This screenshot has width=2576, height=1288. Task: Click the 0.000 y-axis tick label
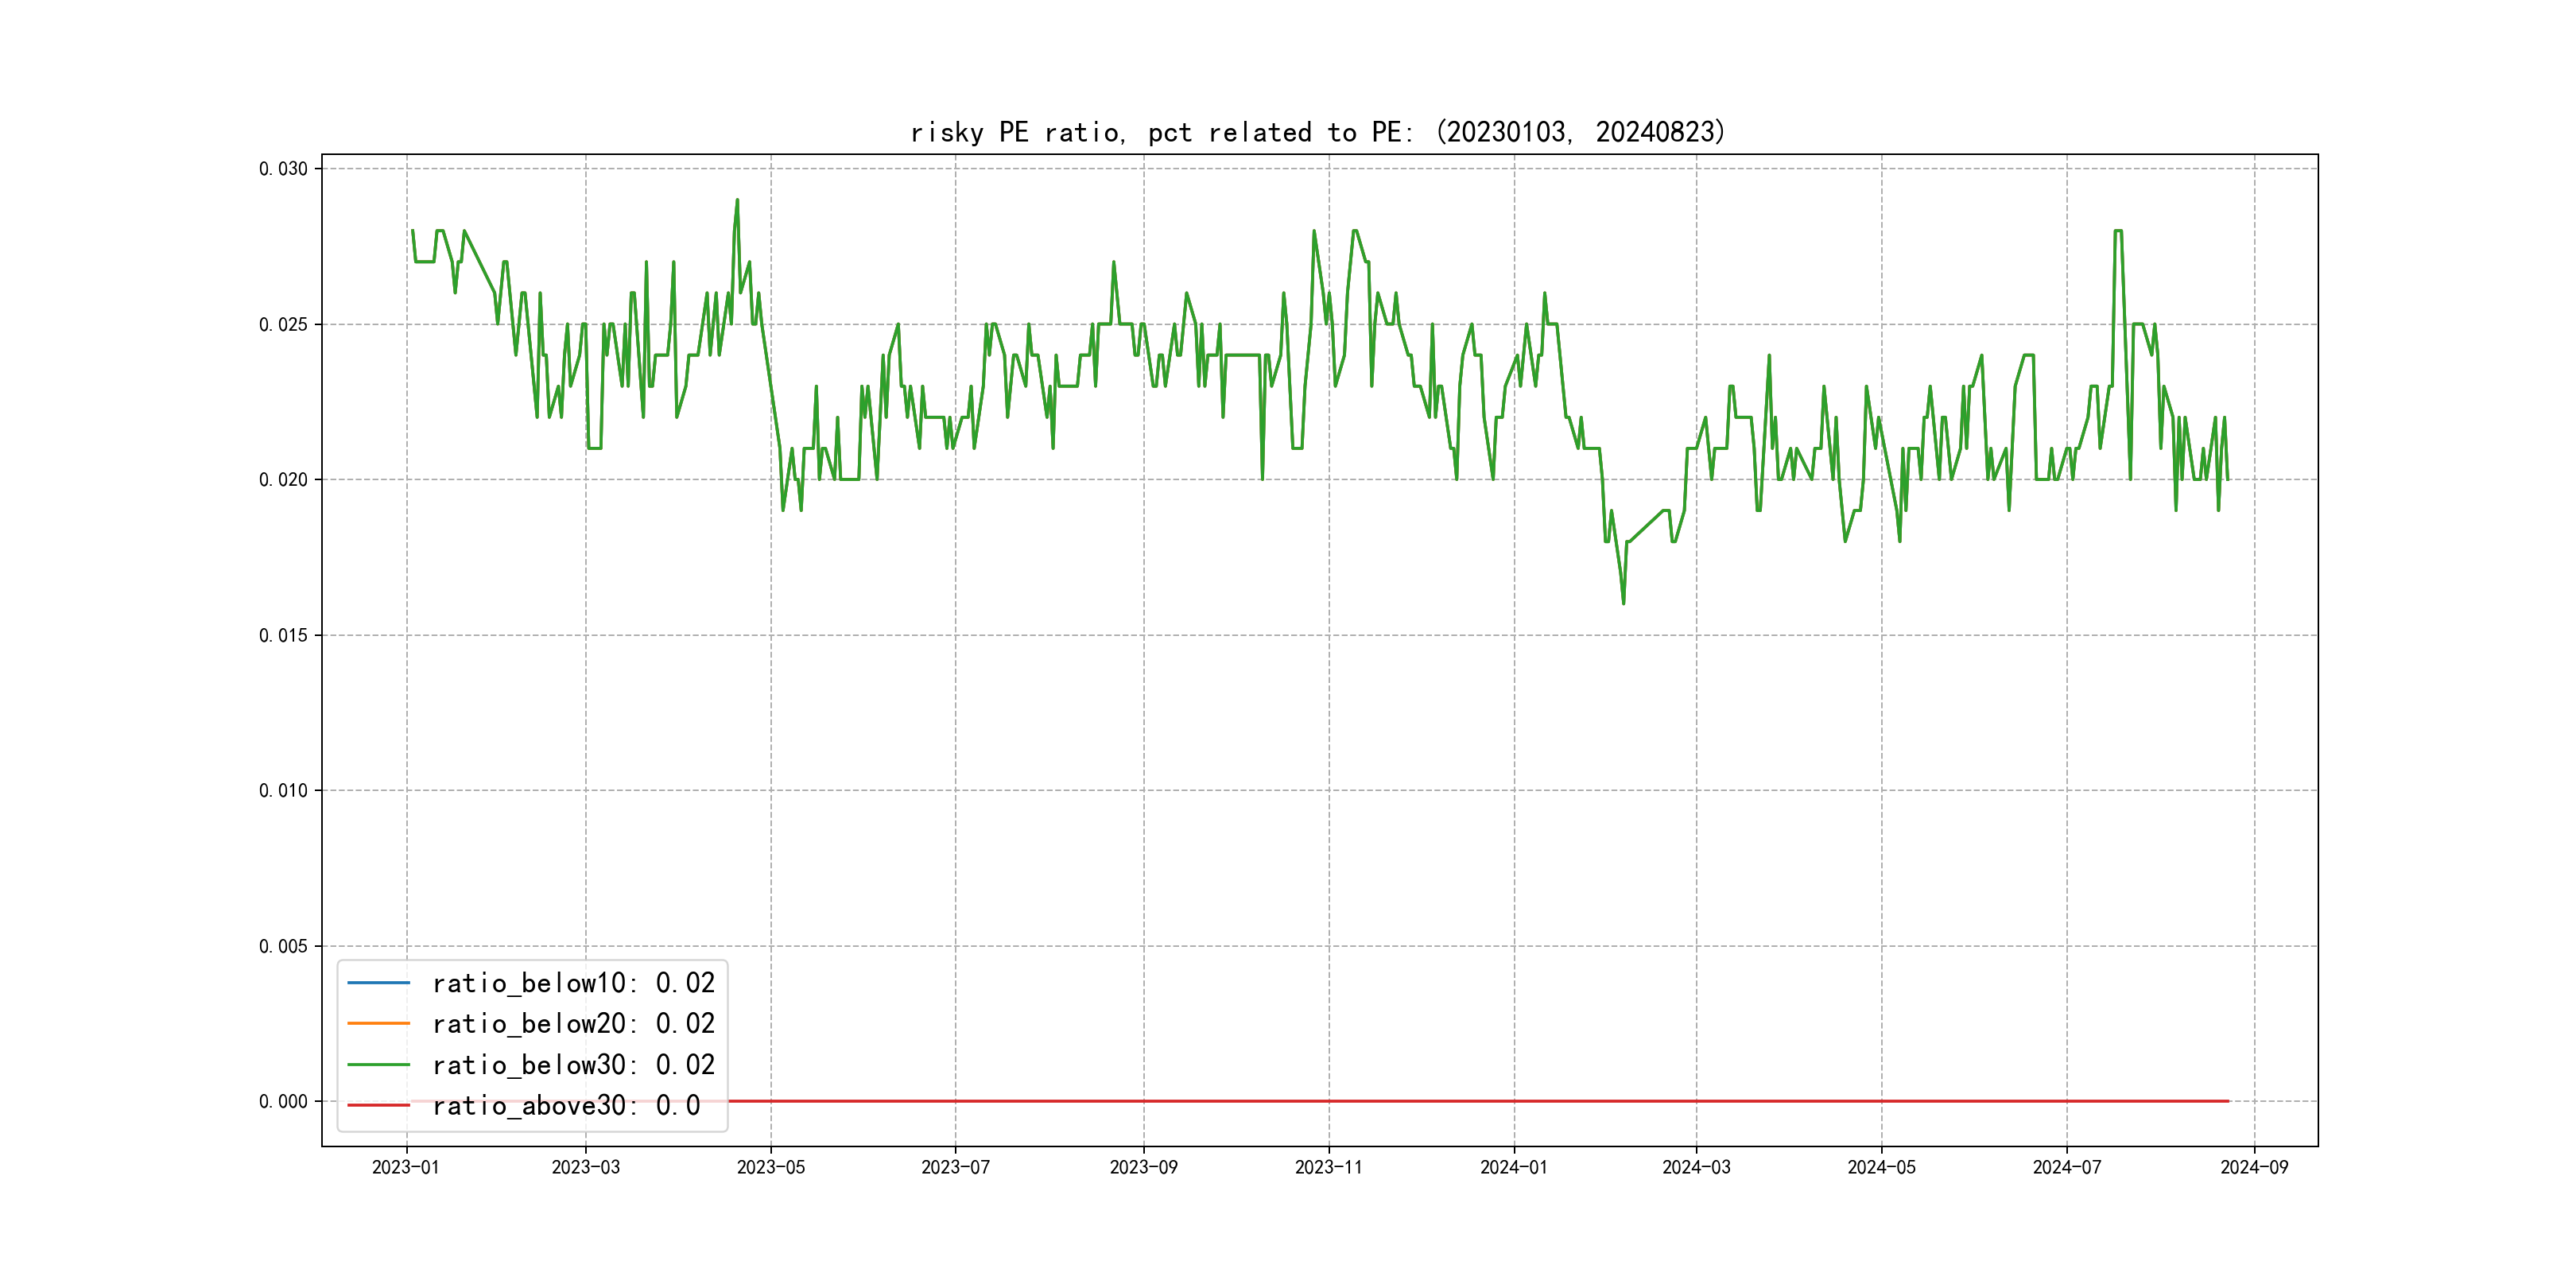coord(283,1102)
